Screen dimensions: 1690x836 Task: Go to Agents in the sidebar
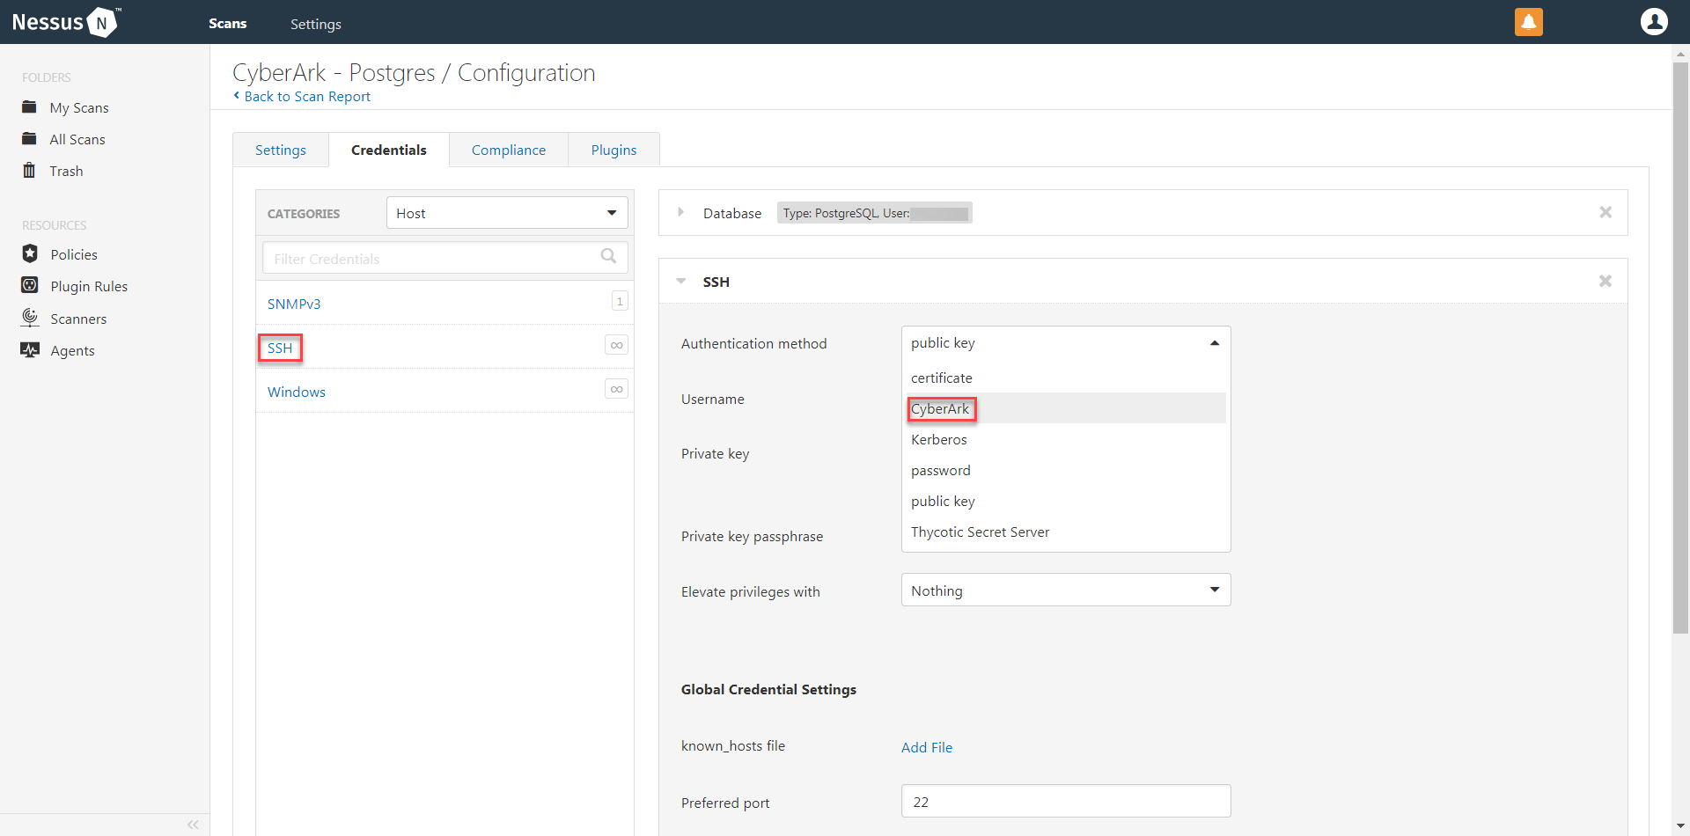pyautogui.click(x=72, y=350)
